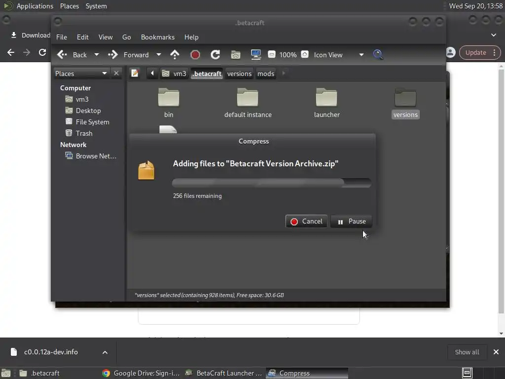Reload the current folder view
Screen dimensions: 505x379
(x=215, y=55)
